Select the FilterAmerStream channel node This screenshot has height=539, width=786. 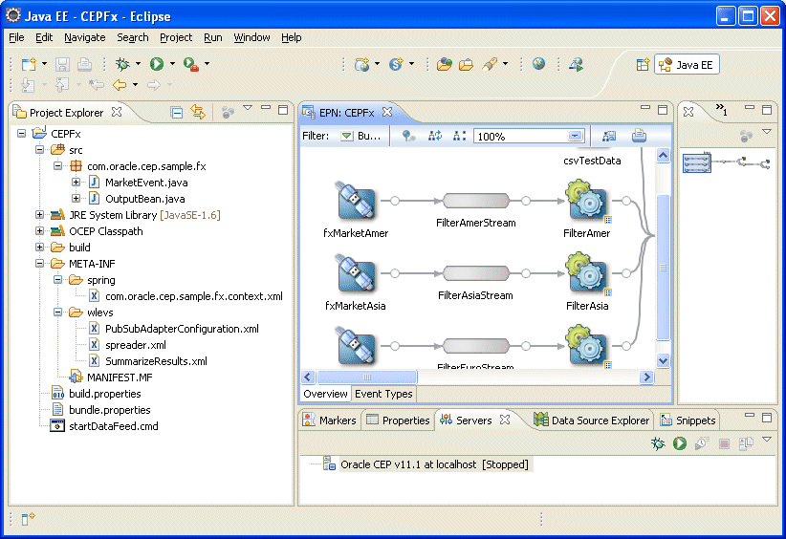[476, 201]
